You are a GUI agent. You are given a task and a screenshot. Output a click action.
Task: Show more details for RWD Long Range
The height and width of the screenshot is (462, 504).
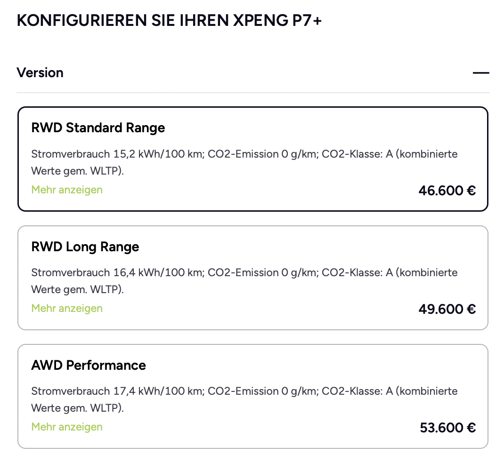[x=67, y=308]
